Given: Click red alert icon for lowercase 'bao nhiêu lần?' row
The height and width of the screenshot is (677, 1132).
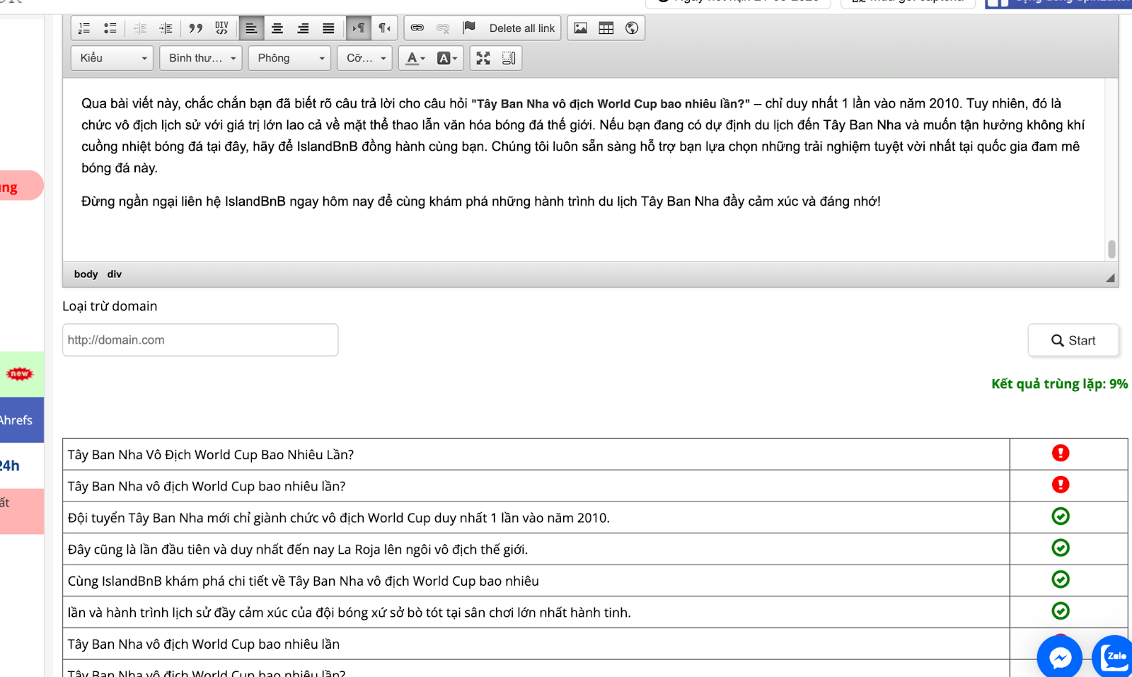Looking at the screenshot, I should click(x=1061, y=485).
